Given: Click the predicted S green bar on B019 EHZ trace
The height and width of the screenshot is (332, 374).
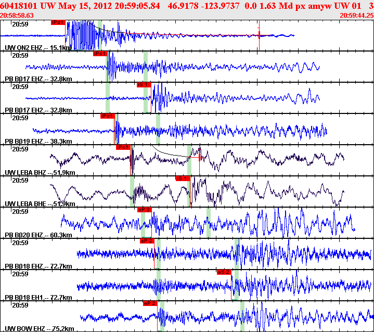Looking at the screenshot, I should coord(158,129).
